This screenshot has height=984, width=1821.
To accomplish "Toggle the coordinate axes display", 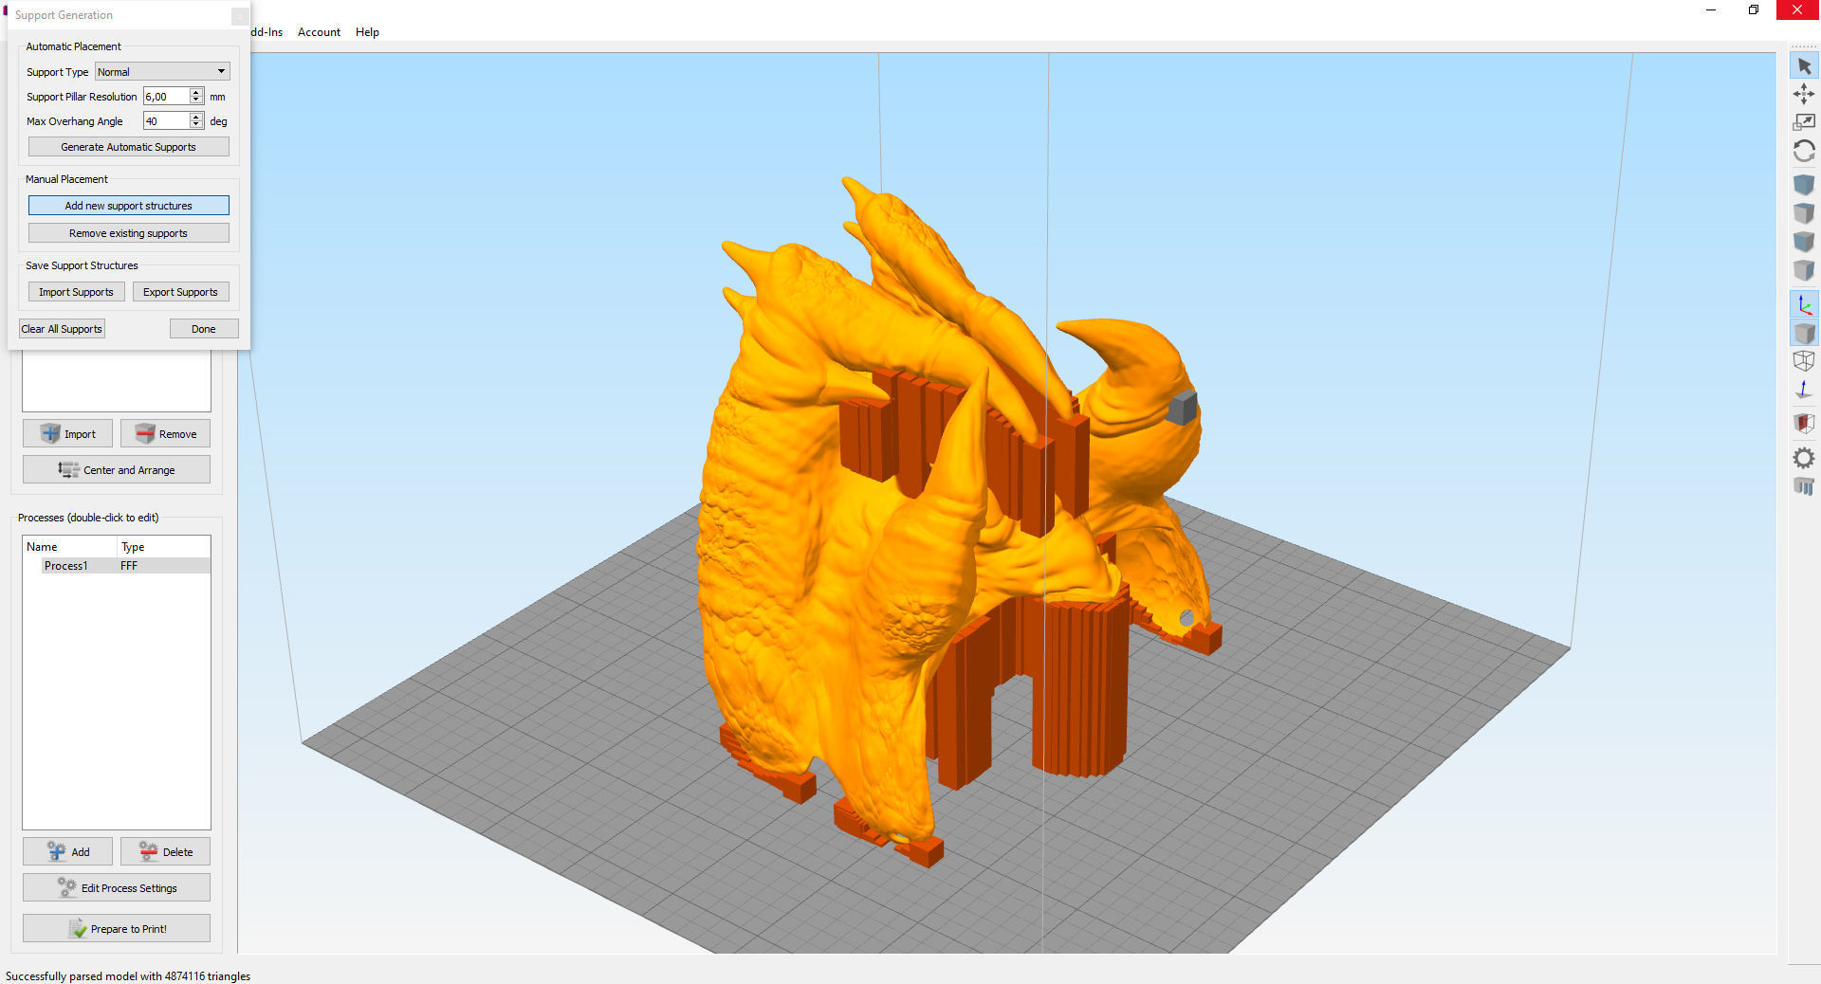I will [x=1804, y=304].
